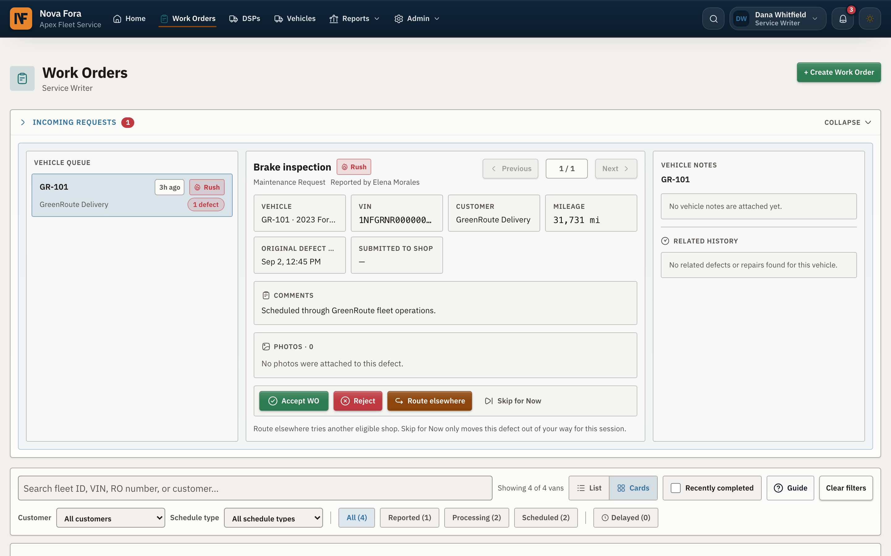Click Route elsewhere button
Screen dimensions: 891x556
(429, 401)
